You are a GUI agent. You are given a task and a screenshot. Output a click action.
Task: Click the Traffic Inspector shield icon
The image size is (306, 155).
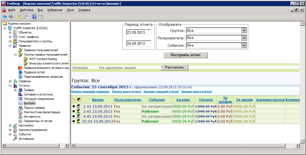[10, 28]
